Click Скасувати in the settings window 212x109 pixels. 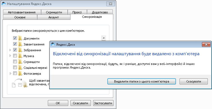coord(81,103)
